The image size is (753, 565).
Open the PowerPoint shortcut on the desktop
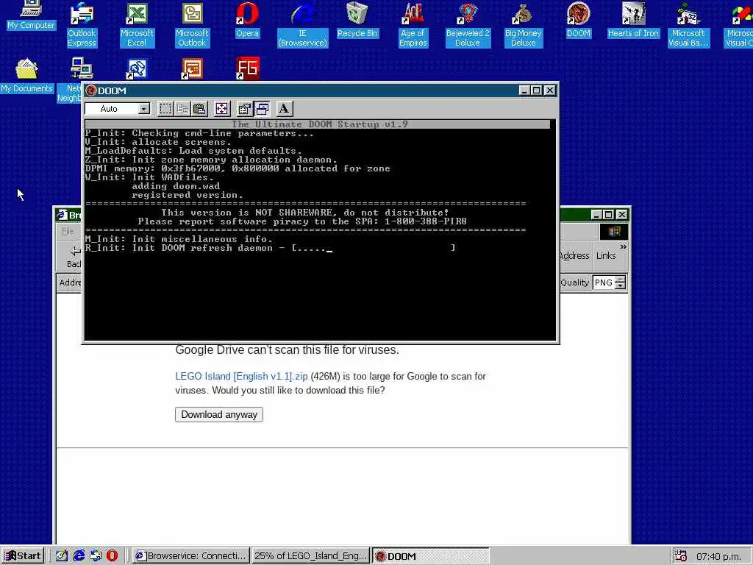point(192,68)
